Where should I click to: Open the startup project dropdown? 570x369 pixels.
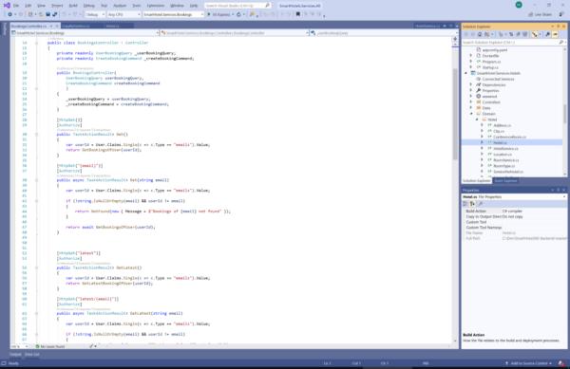coord(174,14)
